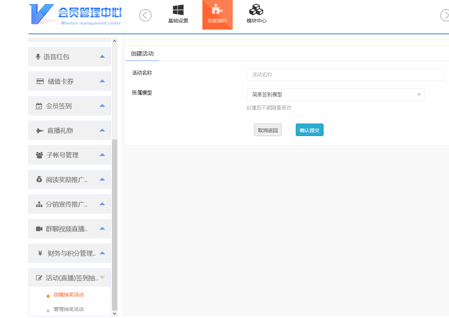Click the microphone icon beside 语音红包
This screenshot has width=449, height=318.
(x=38, y=57)
